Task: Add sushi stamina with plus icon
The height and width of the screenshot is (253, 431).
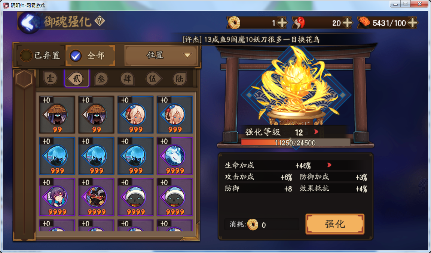Action: click(x=413, y=23)
